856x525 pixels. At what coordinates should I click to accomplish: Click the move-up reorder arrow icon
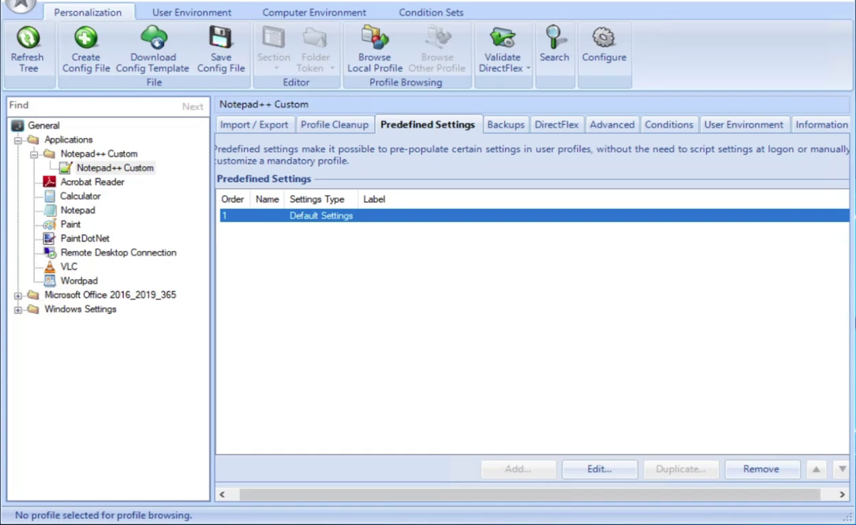coord(816,469)
